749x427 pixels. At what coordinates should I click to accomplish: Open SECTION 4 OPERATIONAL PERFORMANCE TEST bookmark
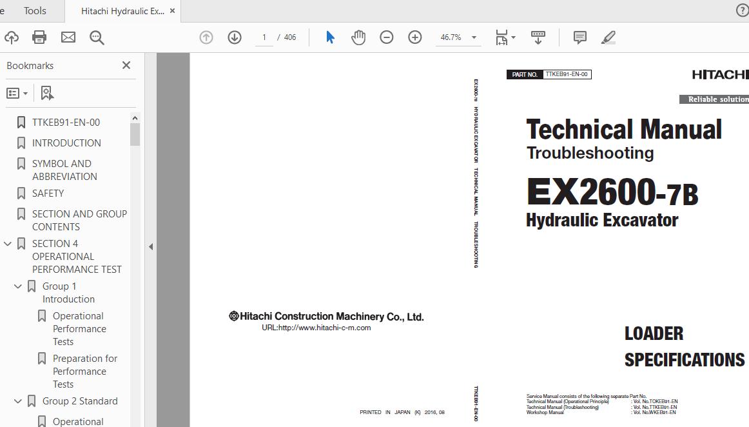[77, 256]
